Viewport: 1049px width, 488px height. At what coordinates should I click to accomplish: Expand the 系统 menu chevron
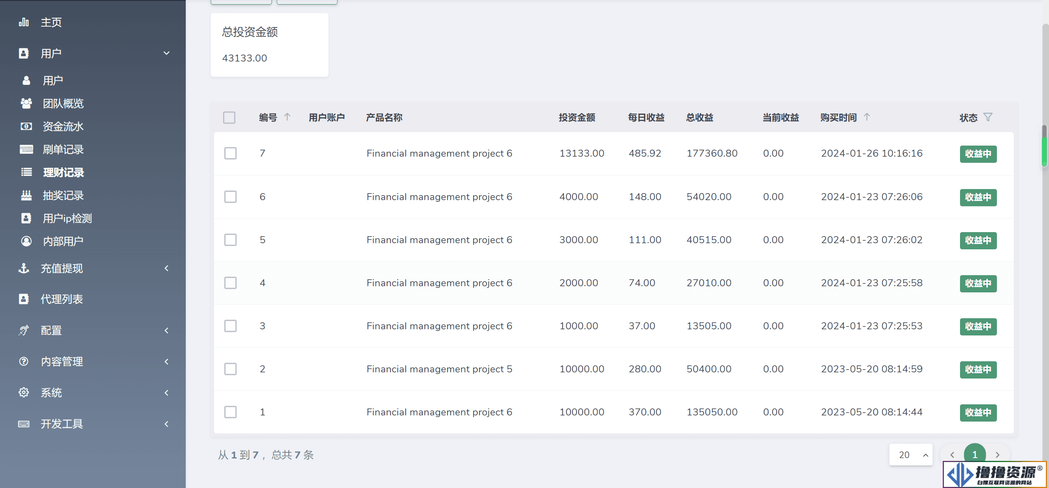click(x=166, y=392)
